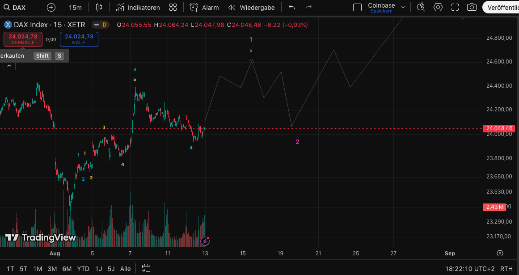Click the red Verkauf sell button
This screenshot has width=519, height=275.
(x=23, y=39)
